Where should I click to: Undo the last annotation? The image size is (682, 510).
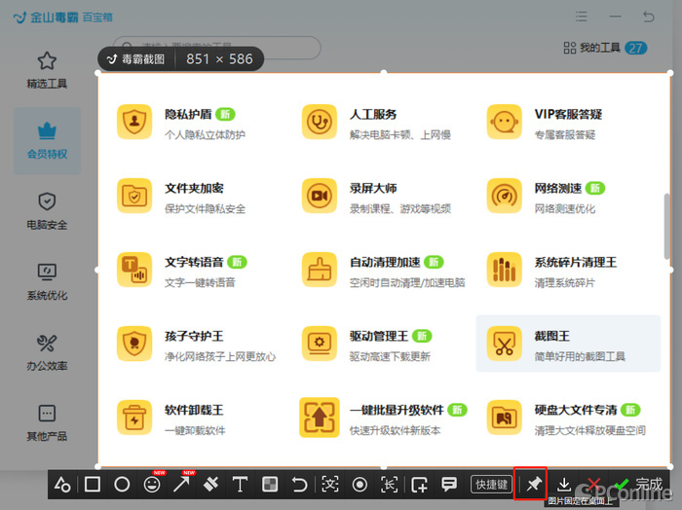point(299,484)
